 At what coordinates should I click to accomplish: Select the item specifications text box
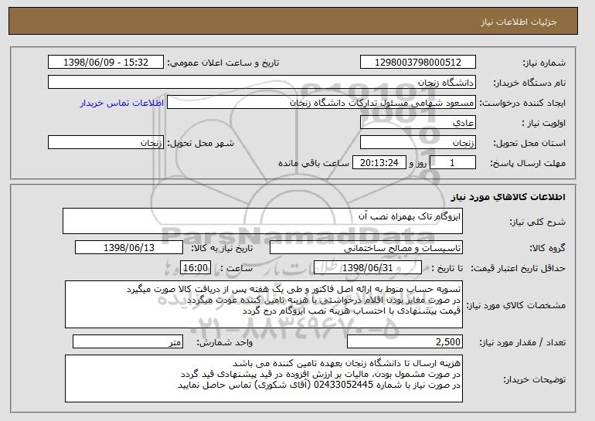click(x=263, y=304)
